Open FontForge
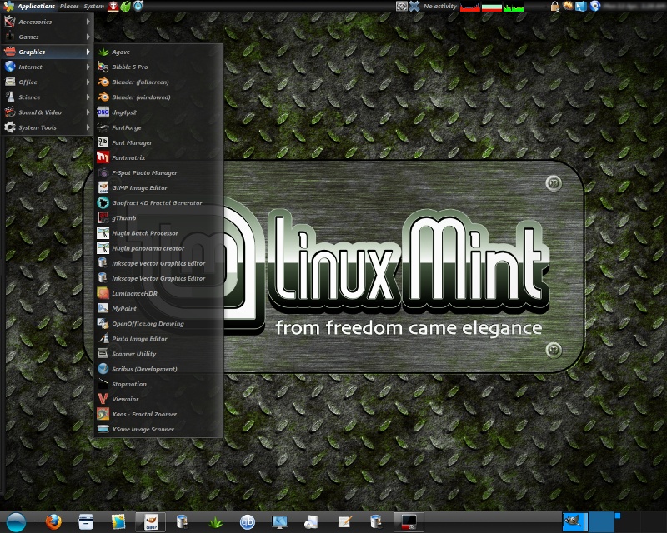 [x=158, y=127]
